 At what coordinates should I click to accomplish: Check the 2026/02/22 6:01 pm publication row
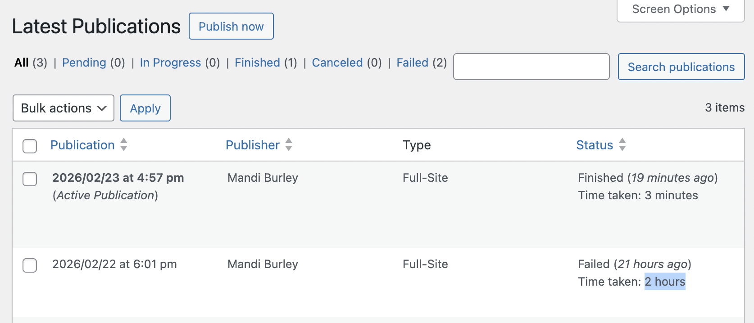[x=30, y=265]
